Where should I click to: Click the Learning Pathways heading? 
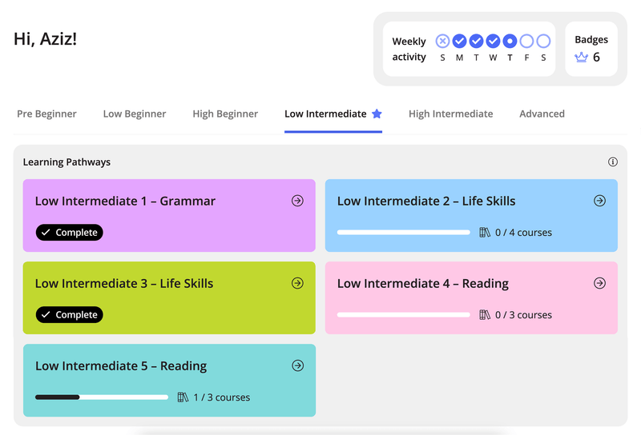click(67, 162)
